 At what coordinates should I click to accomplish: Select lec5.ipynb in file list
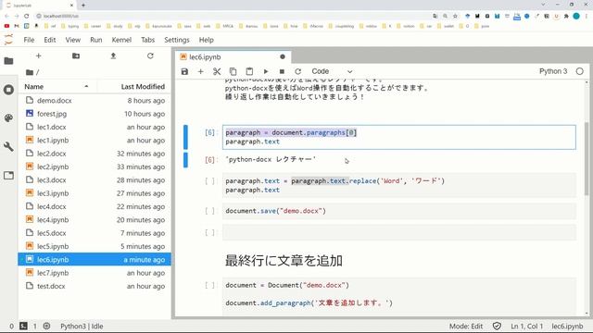[x=95, y=246]
